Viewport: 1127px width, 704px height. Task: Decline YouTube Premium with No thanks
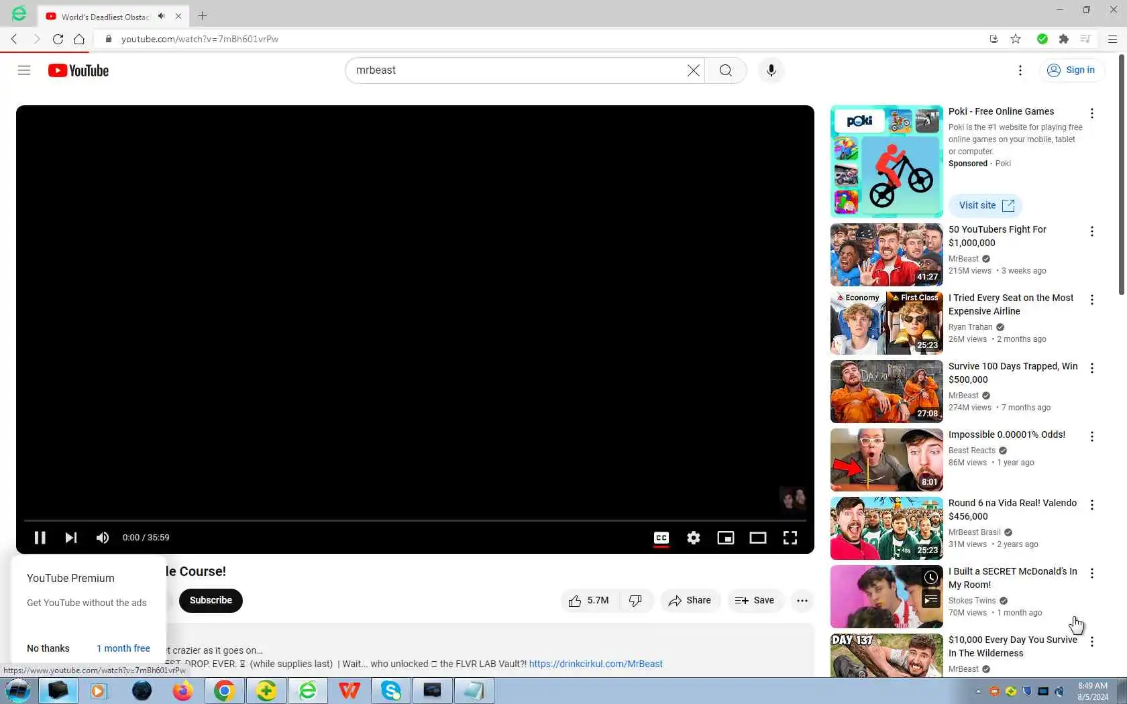[x=48, y=648]
